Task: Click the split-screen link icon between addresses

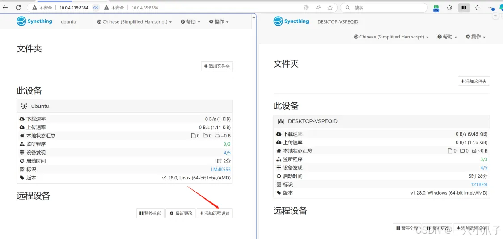Action: point(96,8)
